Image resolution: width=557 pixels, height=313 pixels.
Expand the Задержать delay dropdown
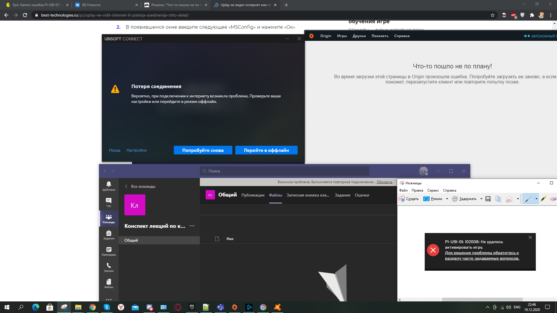pos(481,199)
